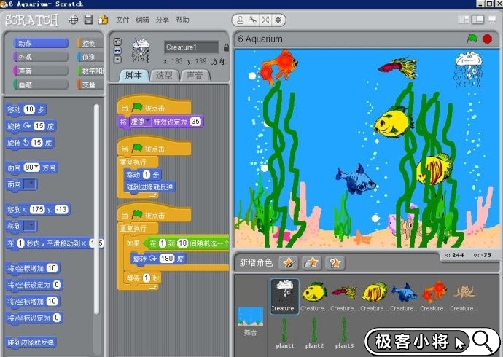Screen dimensions: 503x357
Task: Click the globe language icon
Action: tap(73, 20)
